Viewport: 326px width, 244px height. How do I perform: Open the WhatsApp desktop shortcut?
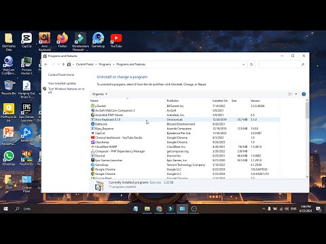pos(9,158)
